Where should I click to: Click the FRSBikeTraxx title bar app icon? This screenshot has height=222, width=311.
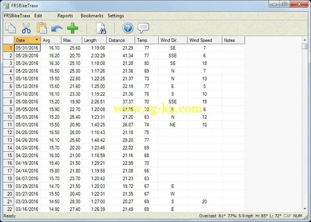(x=6, y=5)
